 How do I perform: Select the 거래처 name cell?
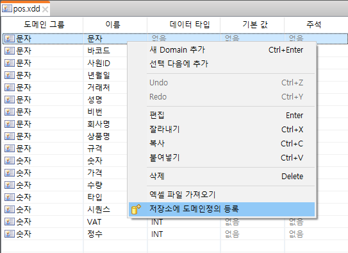click(x=99, y=87)
